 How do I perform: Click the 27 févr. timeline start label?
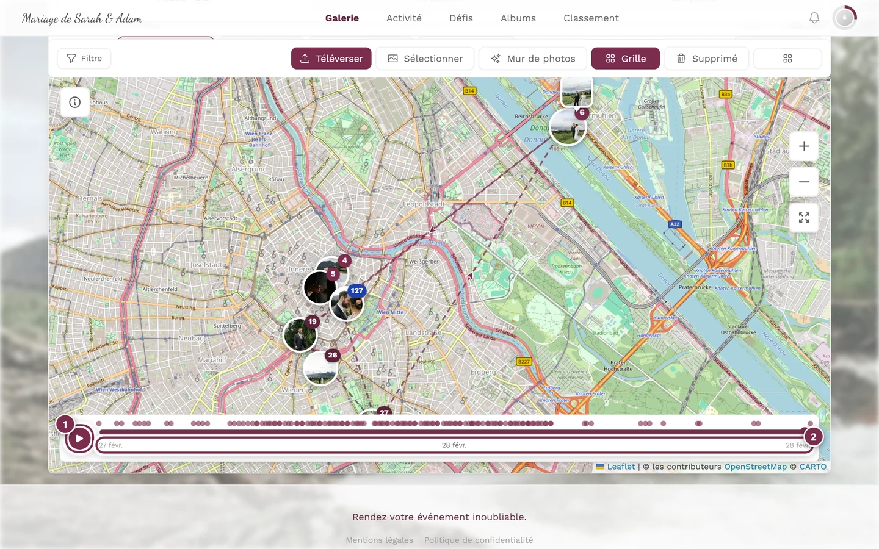coord(111,445)
